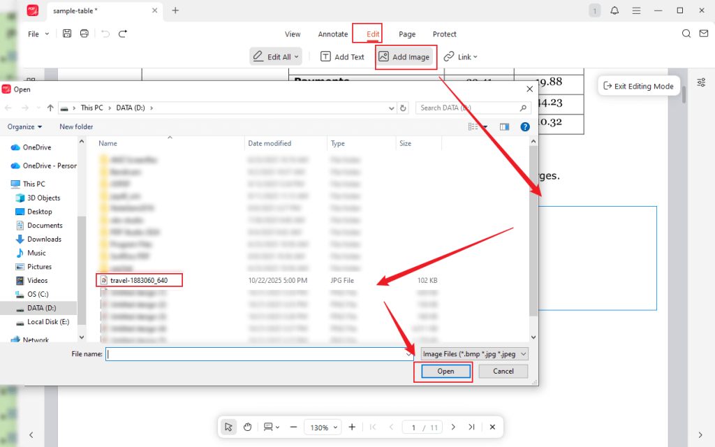Select the Hand pan tool
Screen dimensions: 715x447
[x=247, y=427]
